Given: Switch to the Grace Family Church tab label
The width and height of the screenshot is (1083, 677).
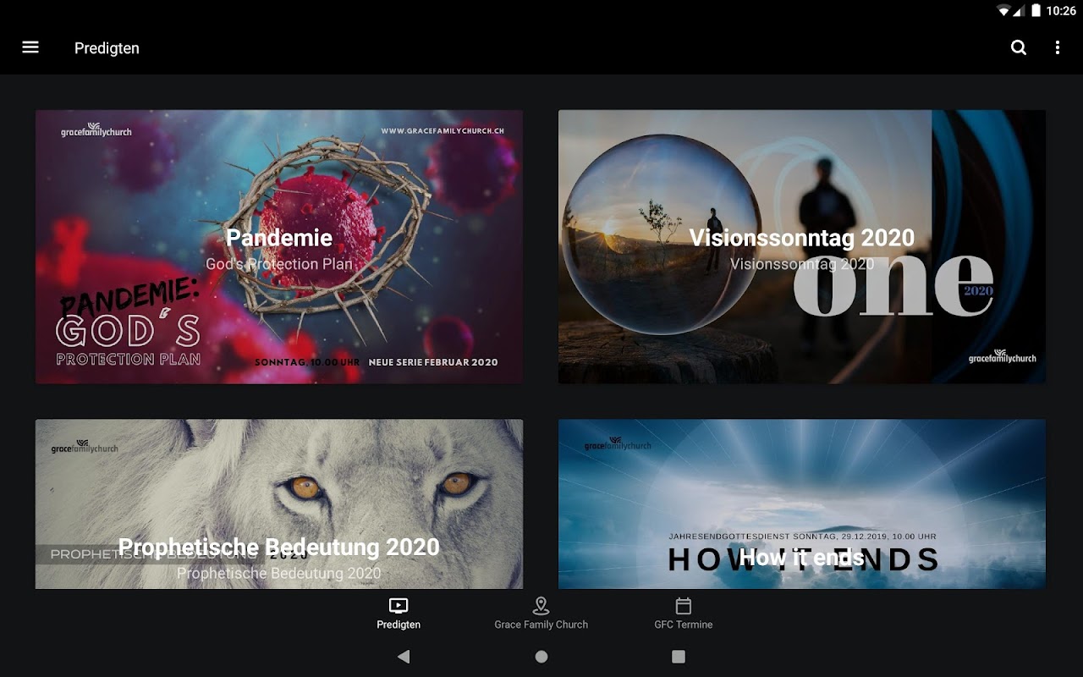Looking at the screenshot, I should point(541,625).
